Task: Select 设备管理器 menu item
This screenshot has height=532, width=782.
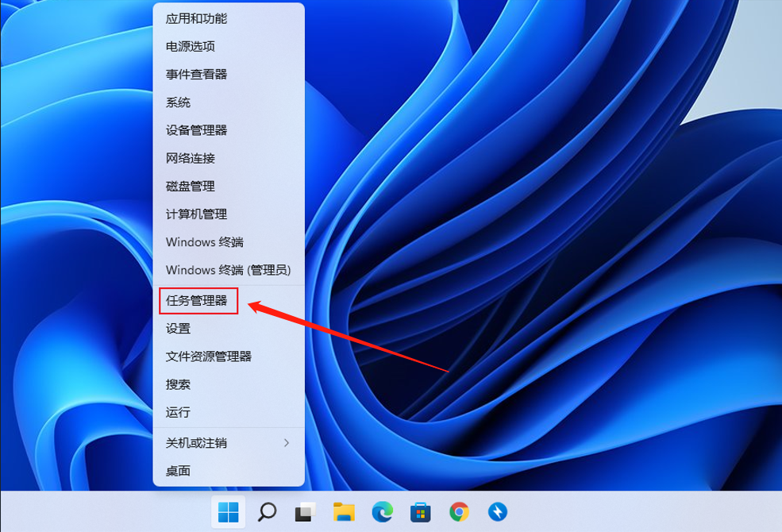Action: 196,130
